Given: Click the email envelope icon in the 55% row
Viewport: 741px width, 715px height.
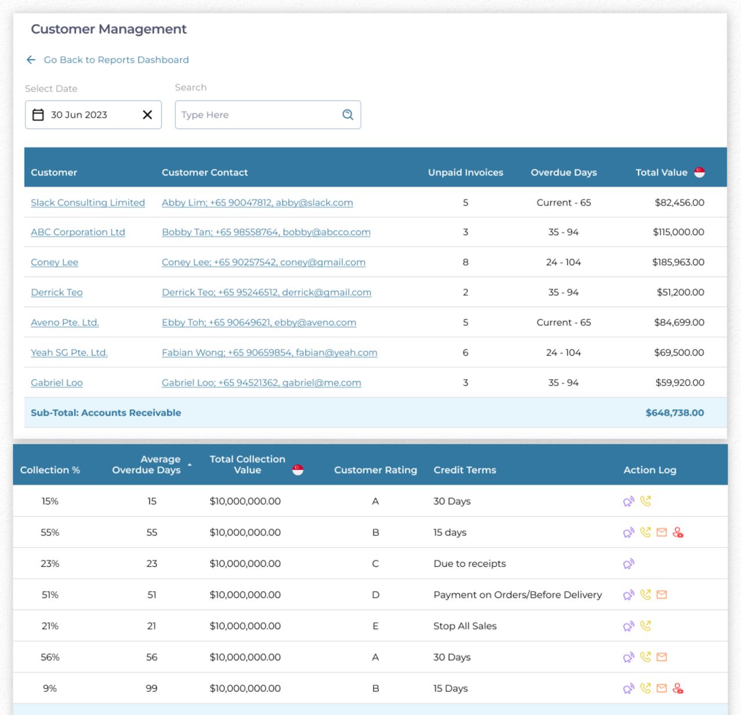Looking at the screenshot, I should coord(662,532).
